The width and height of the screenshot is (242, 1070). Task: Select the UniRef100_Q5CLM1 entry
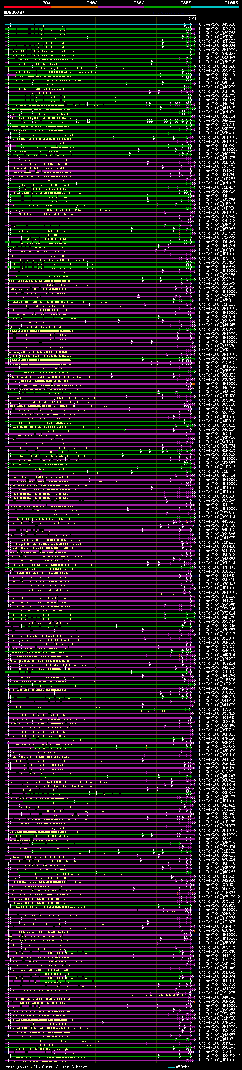217,505
